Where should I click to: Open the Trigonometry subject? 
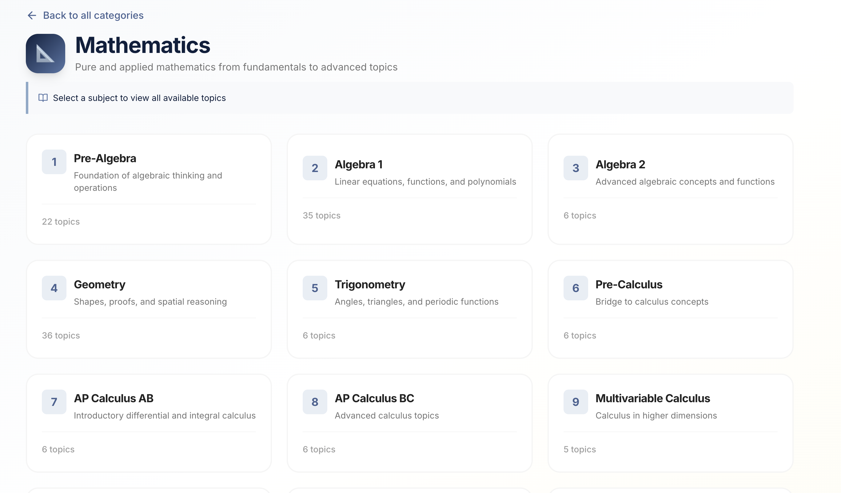[409, 309]
